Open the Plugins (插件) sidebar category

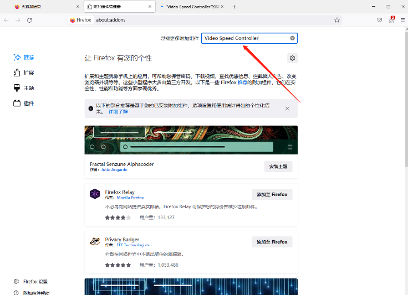(24, 103)
